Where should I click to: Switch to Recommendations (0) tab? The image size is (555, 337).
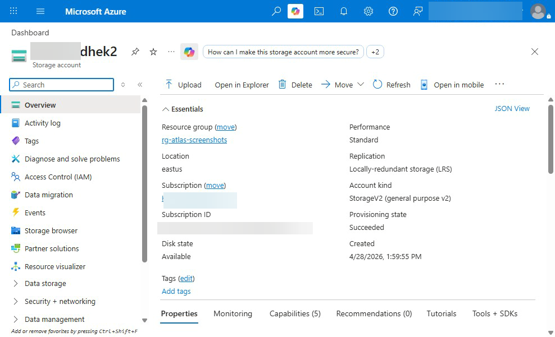(x=374, y=313)
